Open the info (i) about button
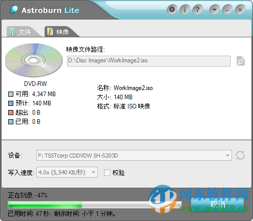 (x=185, y=10)
